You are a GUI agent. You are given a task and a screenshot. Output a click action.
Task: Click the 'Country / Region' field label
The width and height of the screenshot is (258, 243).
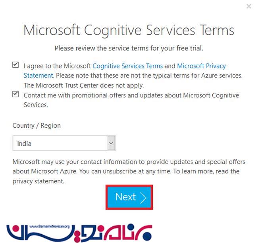37,125
